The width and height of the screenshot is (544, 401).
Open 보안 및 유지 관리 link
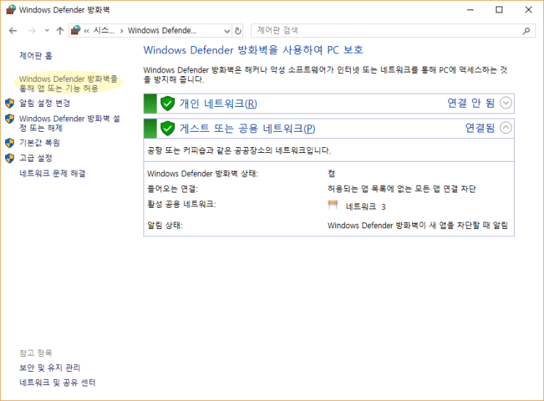50,367
